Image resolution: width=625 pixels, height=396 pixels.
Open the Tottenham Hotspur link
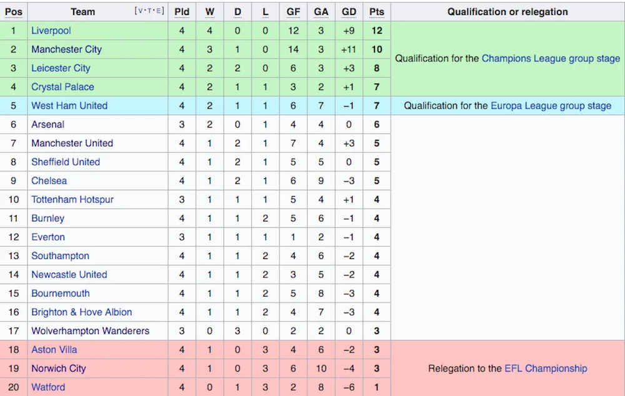tap(72, 200)
